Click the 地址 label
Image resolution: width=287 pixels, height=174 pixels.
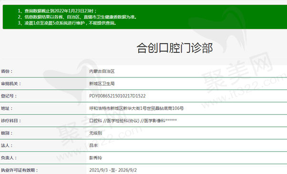pyautogui.click(x=7, y=108)
